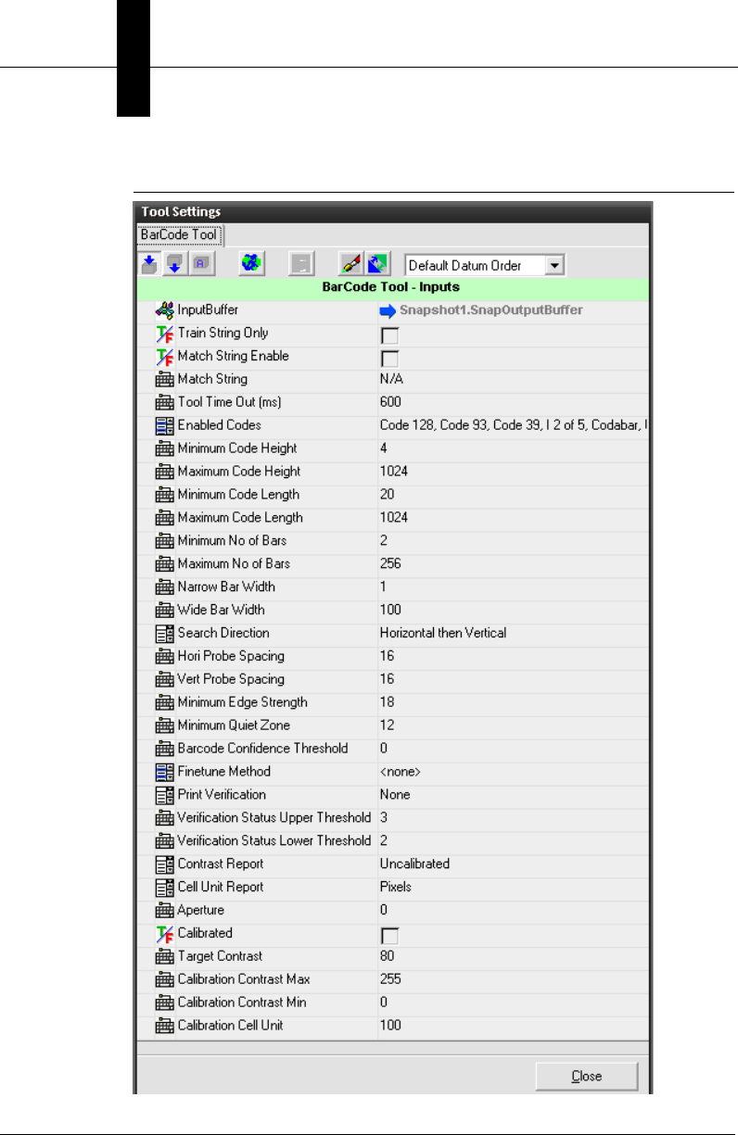Image resolution: width=738 pixels, height=1135 pixels.
Task: Open the Enabled Codes value list
Action: coord(513,426)
